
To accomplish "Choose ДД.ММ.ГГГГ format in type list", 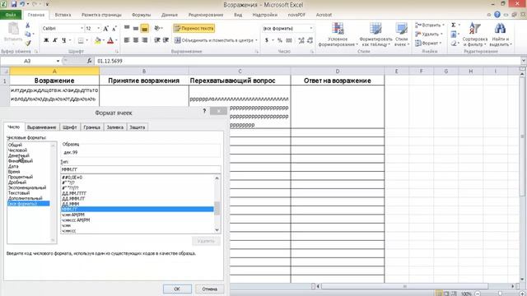I will click(74, 193).
